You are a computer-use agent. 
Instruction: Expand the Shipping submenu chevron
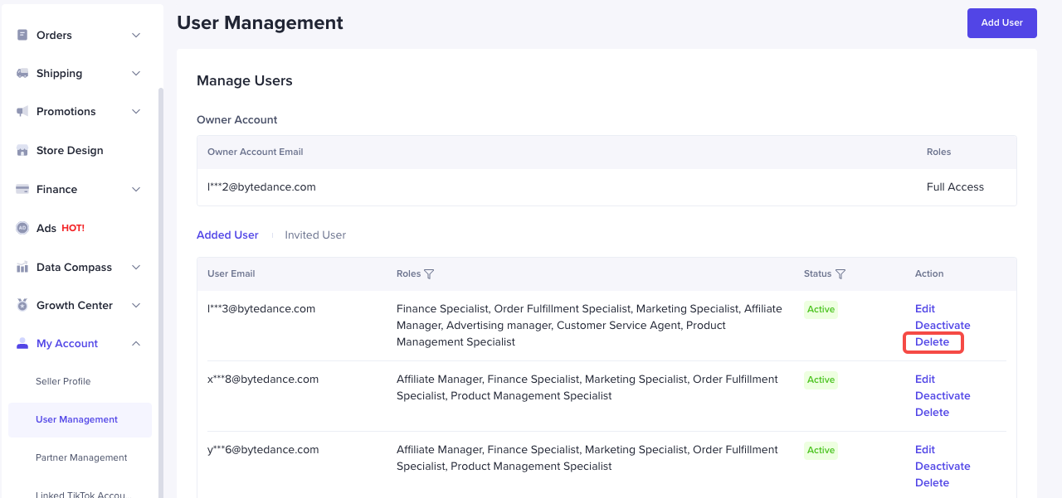[136, 74]
